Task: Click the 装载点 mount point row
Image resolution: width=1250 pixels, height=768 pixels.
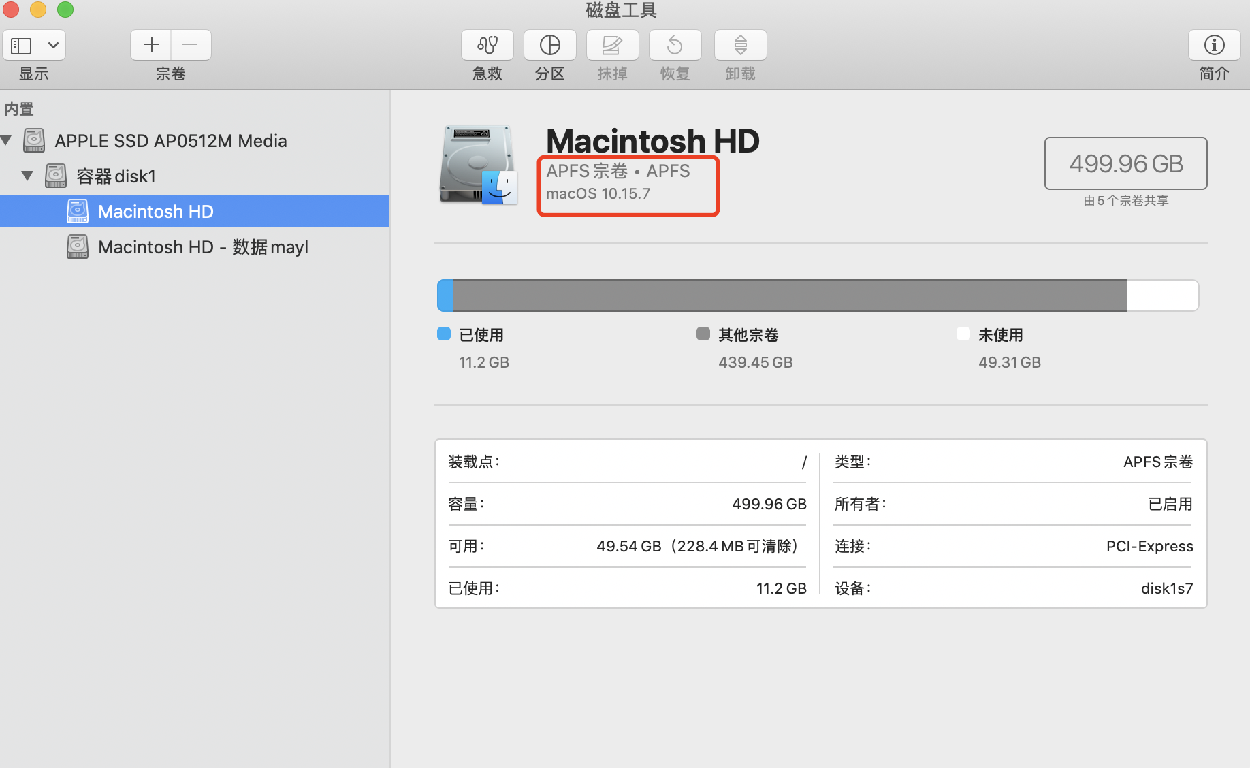Action: (627, 462)
